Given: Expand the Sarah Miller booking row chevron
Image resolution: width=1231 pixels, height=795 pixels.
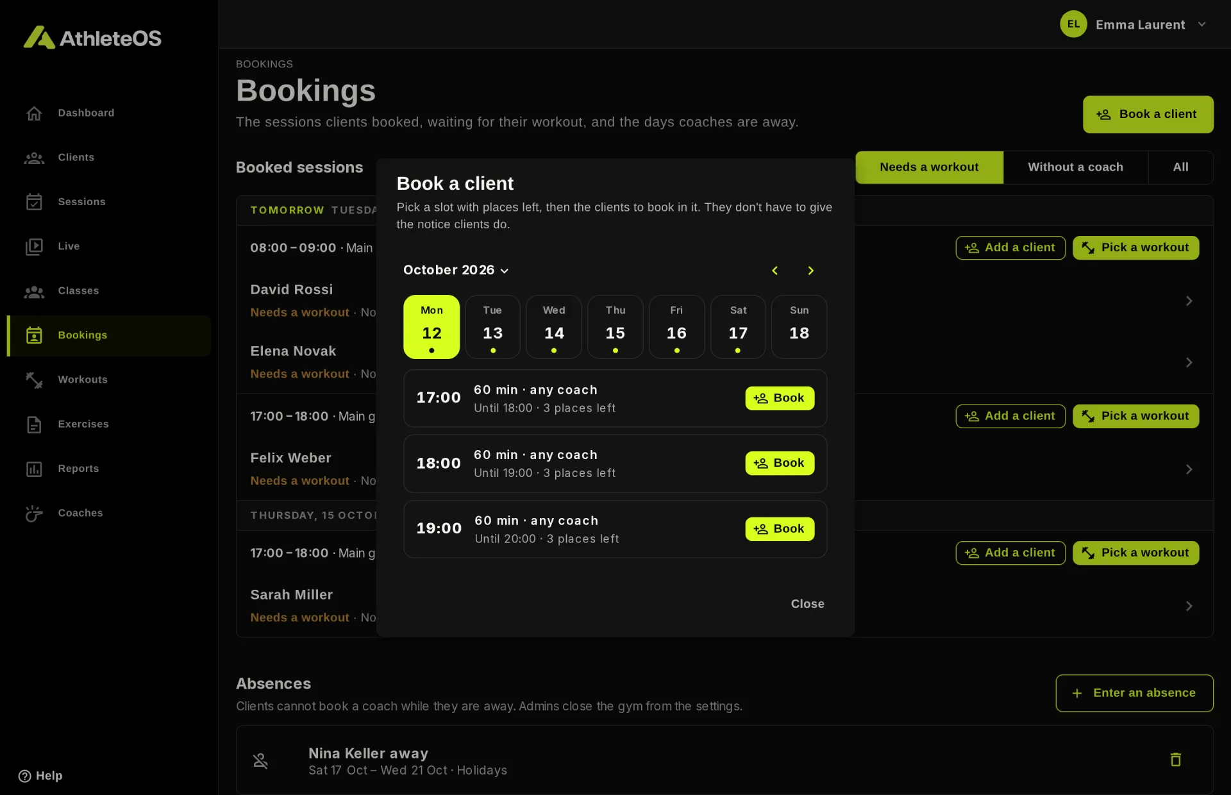Looking at the screenshot, I should click(x=1189, y=606).
